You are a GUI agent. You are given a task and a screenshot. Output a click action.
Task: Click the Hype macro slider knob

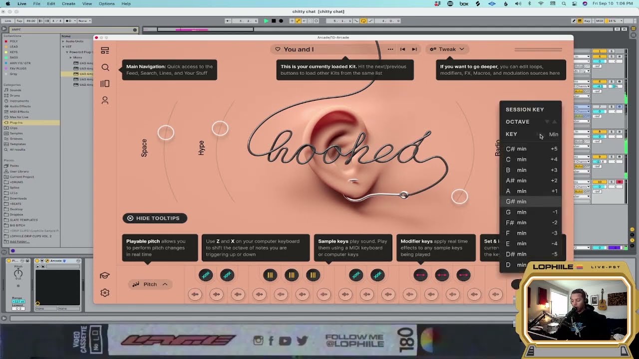coord(220,129)
